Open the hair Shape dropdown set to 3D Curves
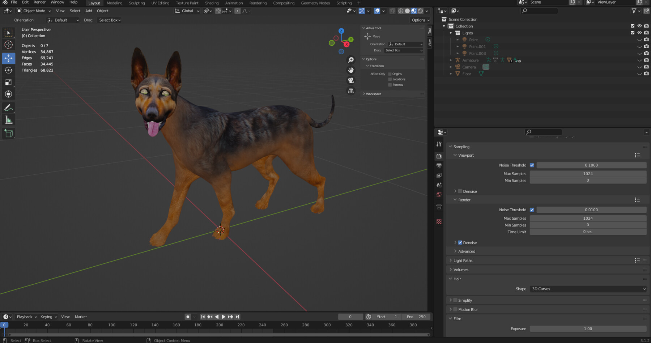The image size is (651, 343). (588, 289)
